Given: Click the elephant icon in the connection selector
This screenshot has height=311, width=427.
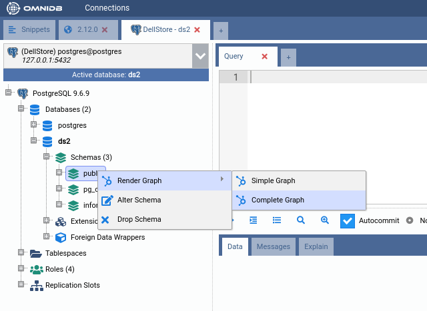Looking at the screenshot, I should pyautogui.click(x=13, y=52).
